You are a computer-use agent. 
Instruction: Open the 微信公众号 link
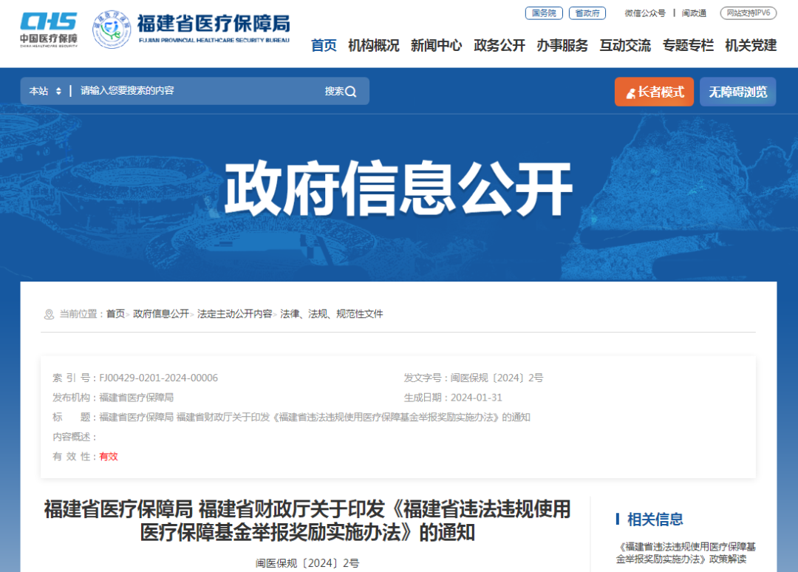tap(645, 13)
